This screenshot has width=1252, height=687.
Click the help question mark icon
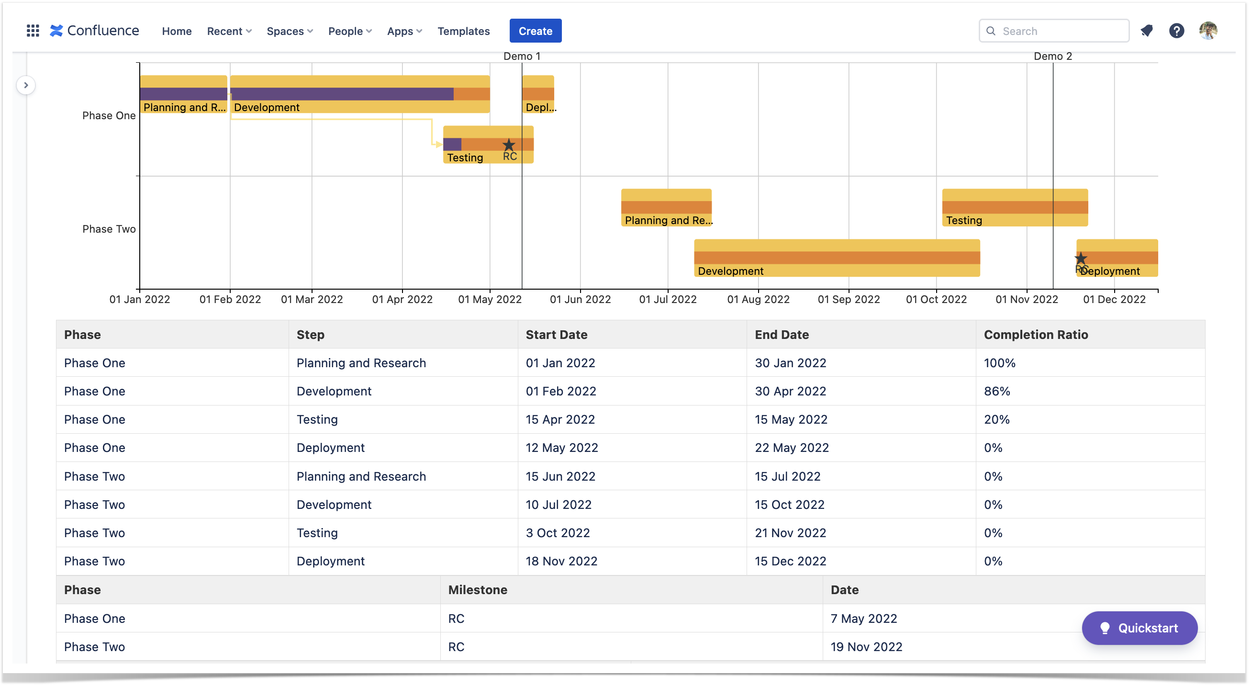pos(1176,31)
